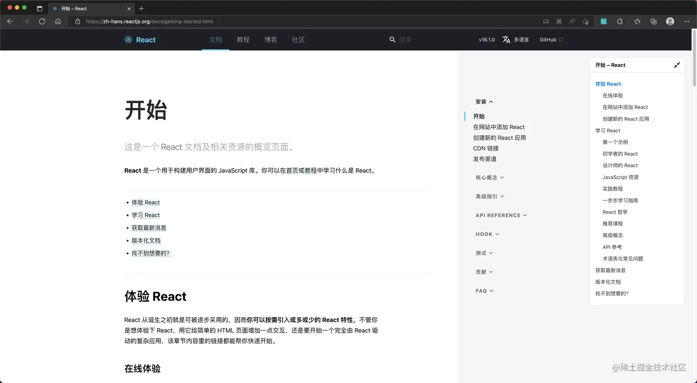Click the browser forward arrow
Viewport: 697px width, 383px height.
pyautogui.click(x=26, y=21)
